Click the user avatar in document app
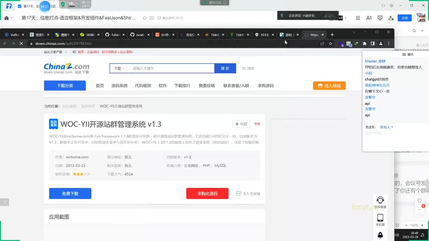Viewport: 429px width, 241px height. pyautogui.click(x=421, y=17)
